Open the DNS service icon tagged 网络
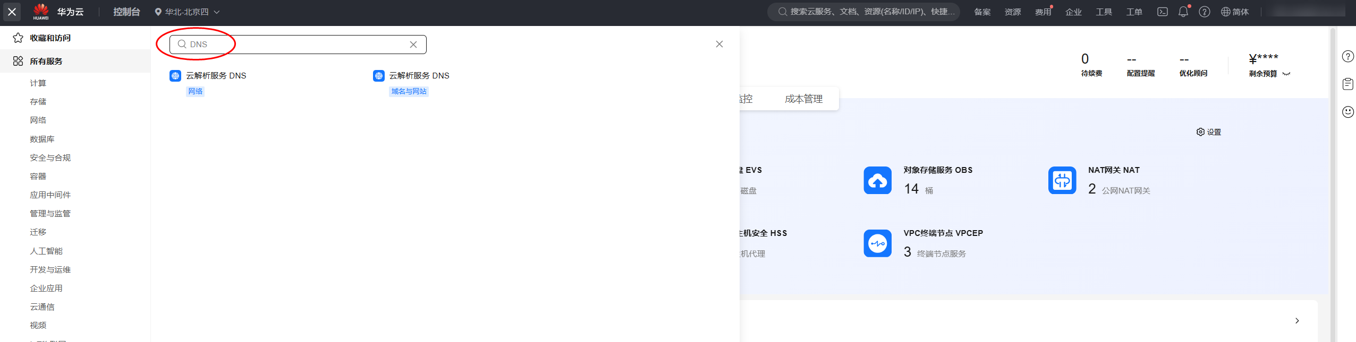 click(175, 76)
